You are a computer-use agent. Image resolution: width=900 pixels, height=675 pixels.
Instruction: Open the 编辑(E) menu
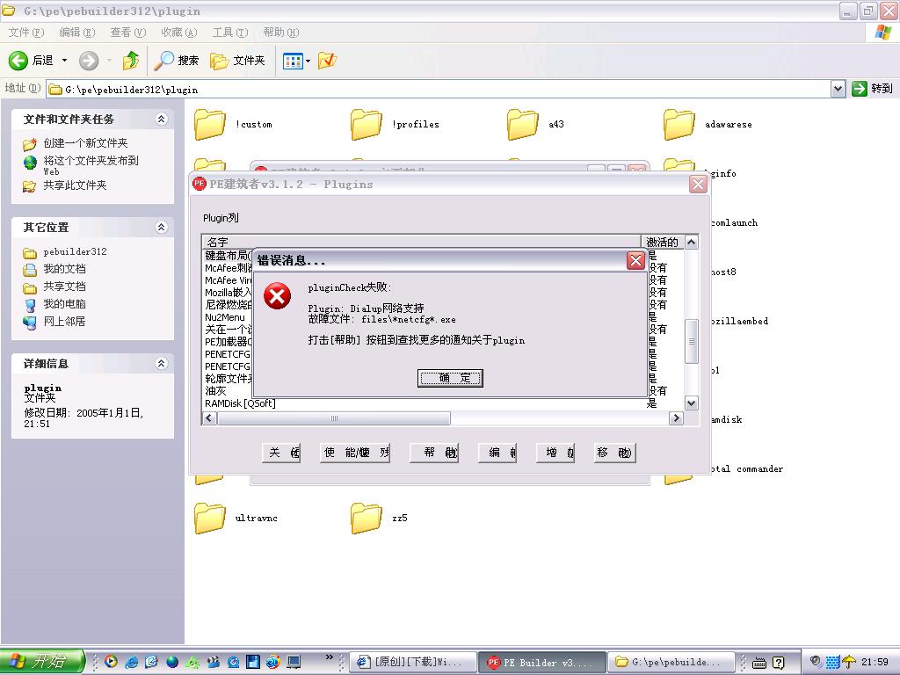coord(77,33)
